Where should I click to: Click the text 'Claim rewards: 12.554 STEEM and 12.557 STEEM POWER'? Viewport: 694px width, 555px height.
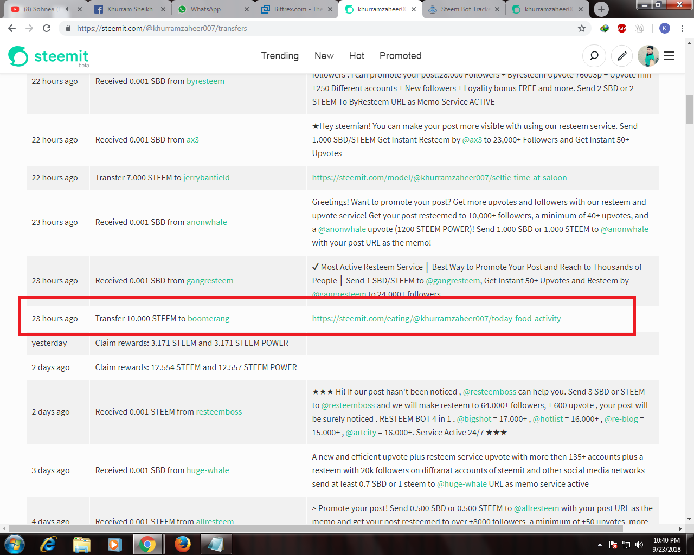tap(196, 367)
